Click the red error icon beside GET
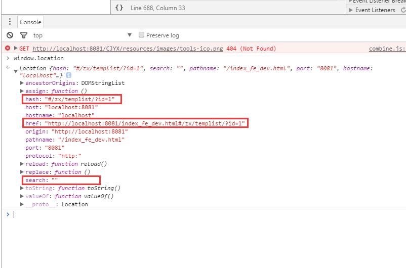This screenshot has width=406, height=268. pyautogui.click(x=8, y=49)
